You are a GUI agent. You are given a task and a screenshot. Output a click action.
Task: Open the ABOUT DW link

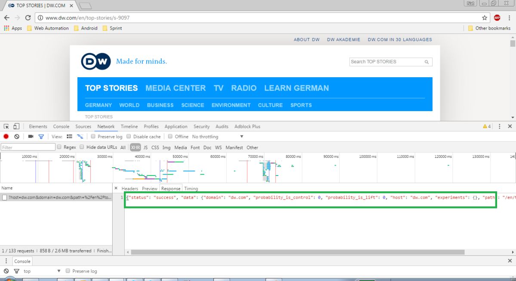pos(307,39)
